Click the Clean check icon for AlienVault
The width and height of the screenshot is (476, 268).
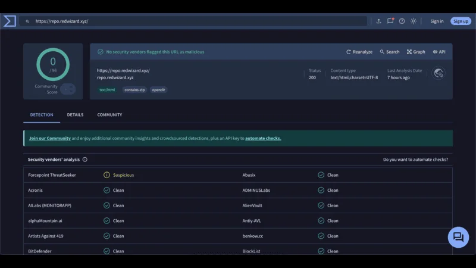point(321,205)
